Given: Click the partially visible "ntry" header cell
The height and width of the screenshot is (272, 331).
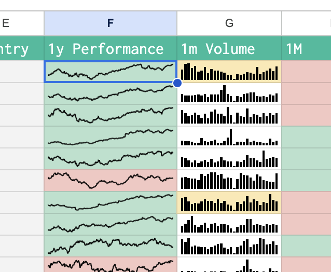Looking at the screenshot, I should tap(22, 49).
